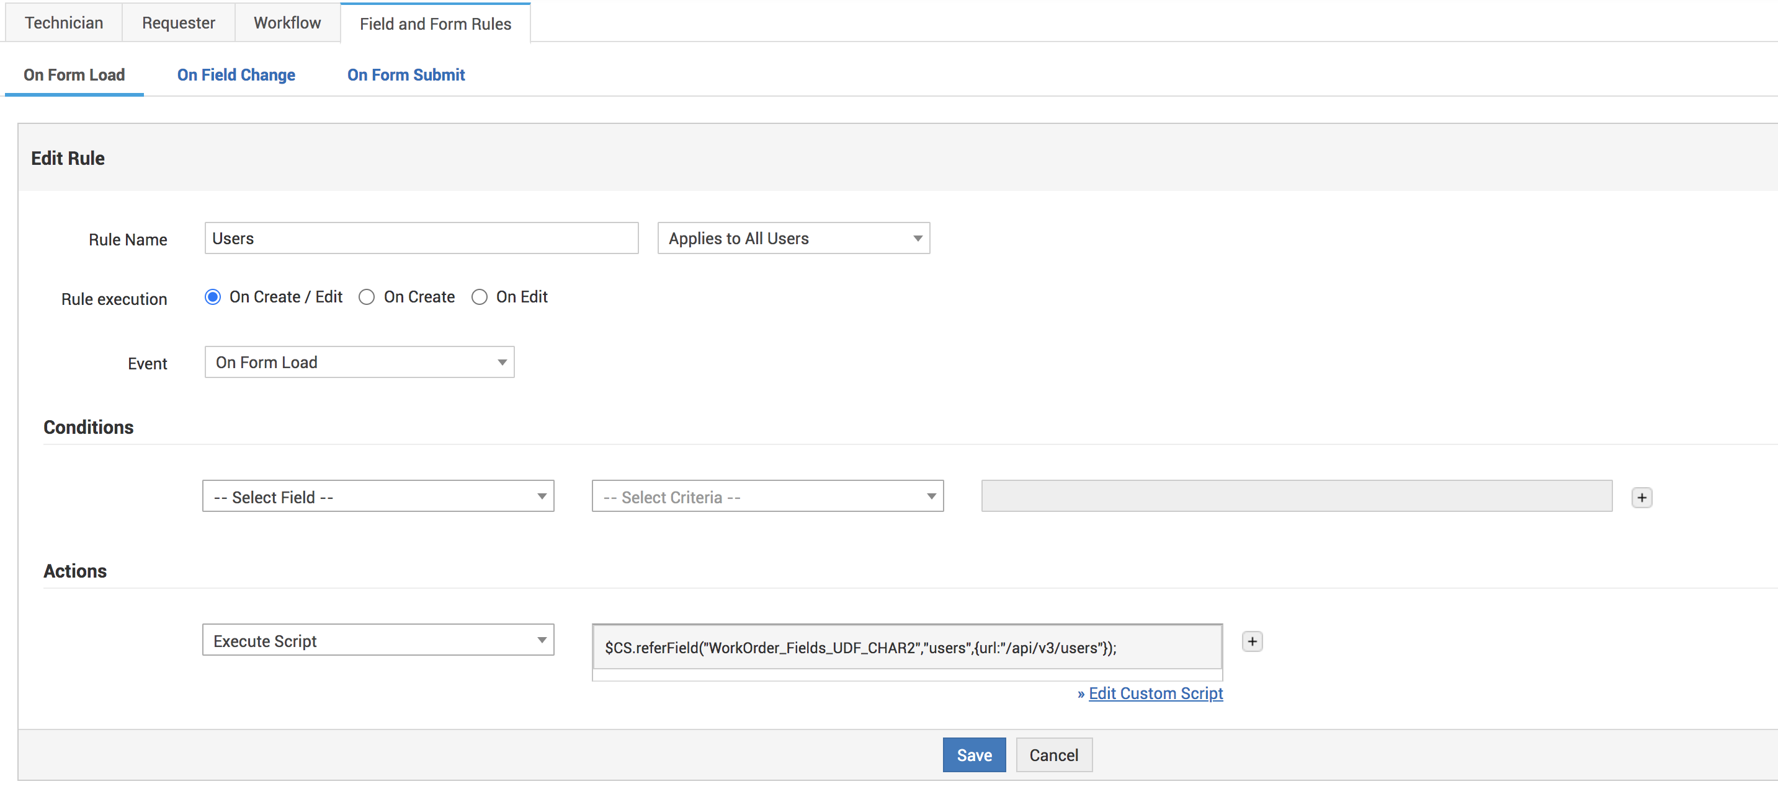This screenshot has height=797, width=1778.
Task: Expand the Execute Script action dropdown
Action: coord(378,640)
